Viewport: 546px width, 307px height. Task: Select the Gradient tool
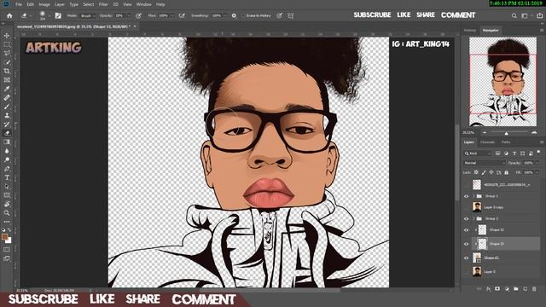7,142
